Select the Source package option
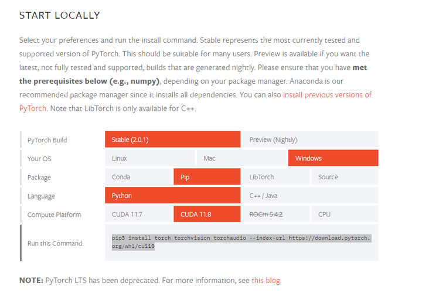Viewport: 422px width, 293px height. [x=345, y=177]
